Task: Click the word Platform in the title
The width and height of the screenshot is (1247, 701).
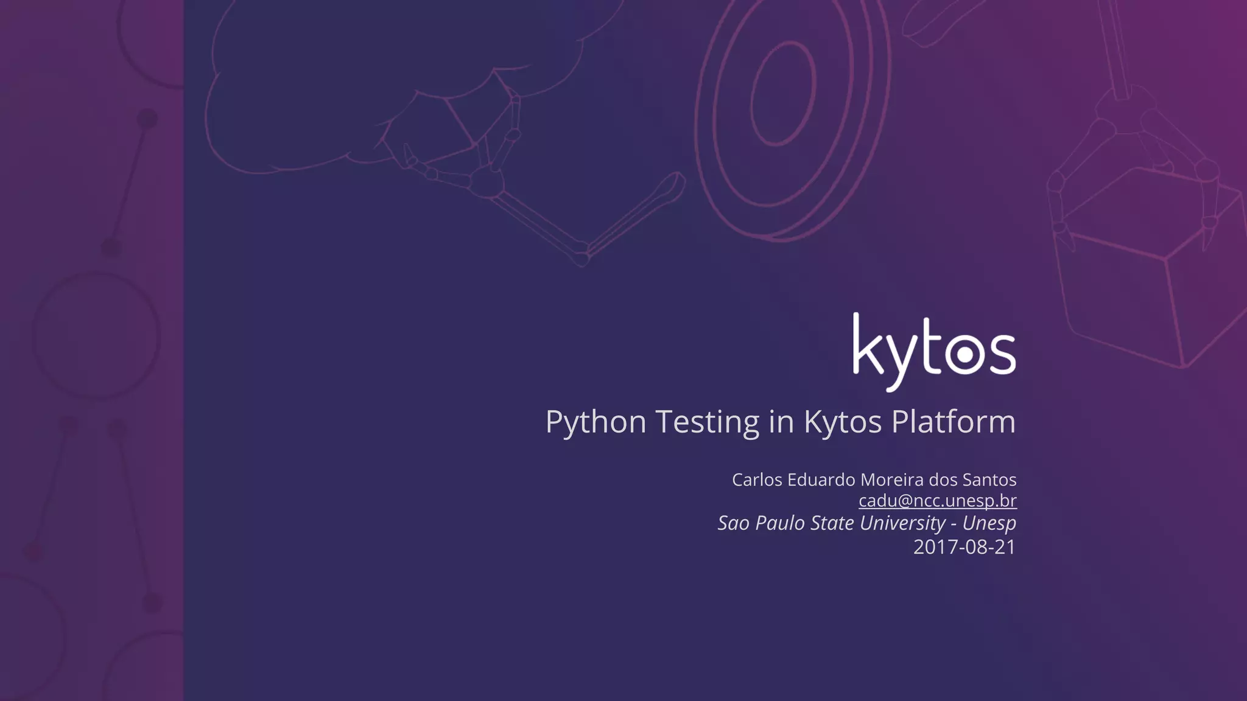Action: click(x=954, y=421)
